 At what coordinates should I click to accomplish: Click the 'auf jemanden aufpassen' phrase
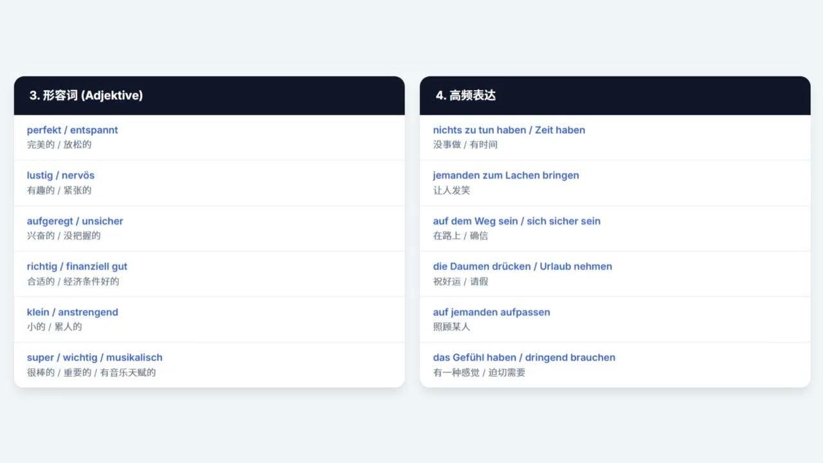point(492,313)
